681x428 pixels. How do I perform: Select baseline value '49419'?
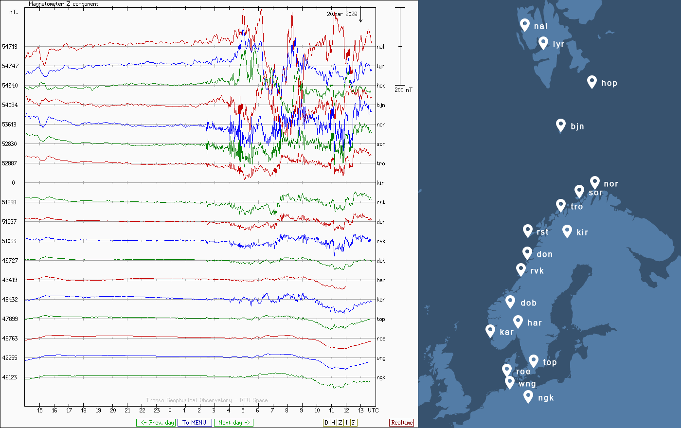(x=10, y=280)
